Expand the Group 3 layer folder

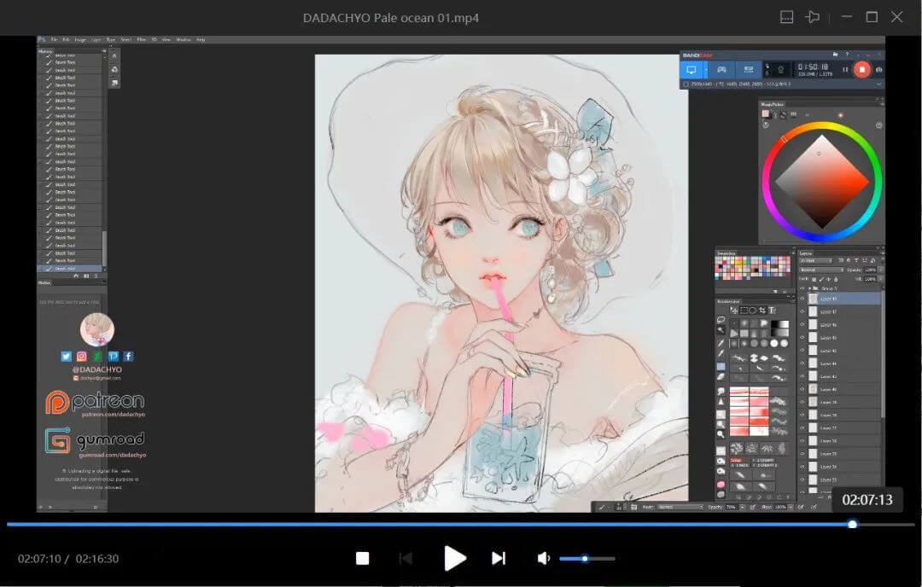[809, 288]
